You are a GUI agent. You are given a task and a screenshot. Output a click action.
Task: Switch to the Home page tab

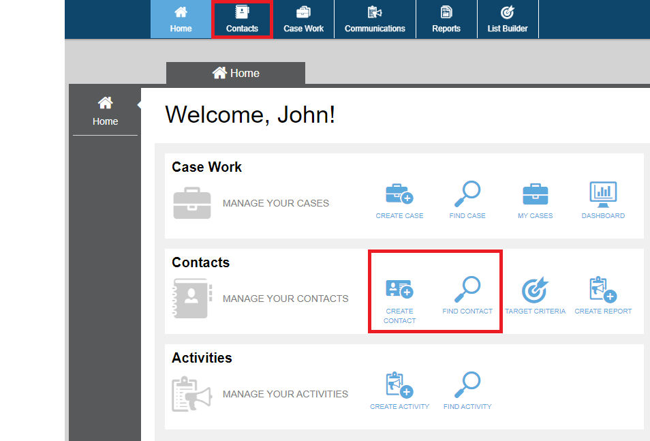(x=236, y=73)
